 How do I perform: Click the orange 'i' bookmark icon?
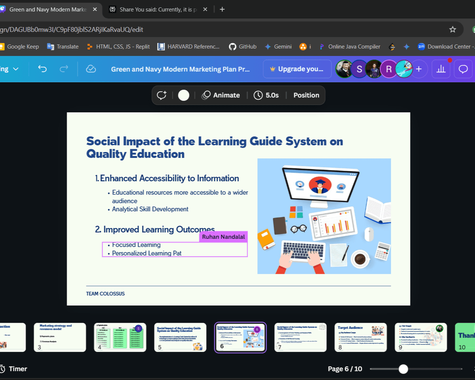pos(305,47)
